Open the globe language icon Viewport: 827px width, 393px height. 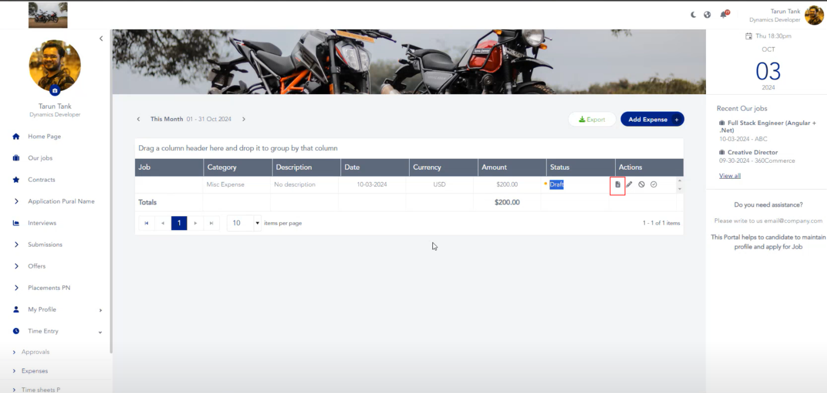coord(707,15)
